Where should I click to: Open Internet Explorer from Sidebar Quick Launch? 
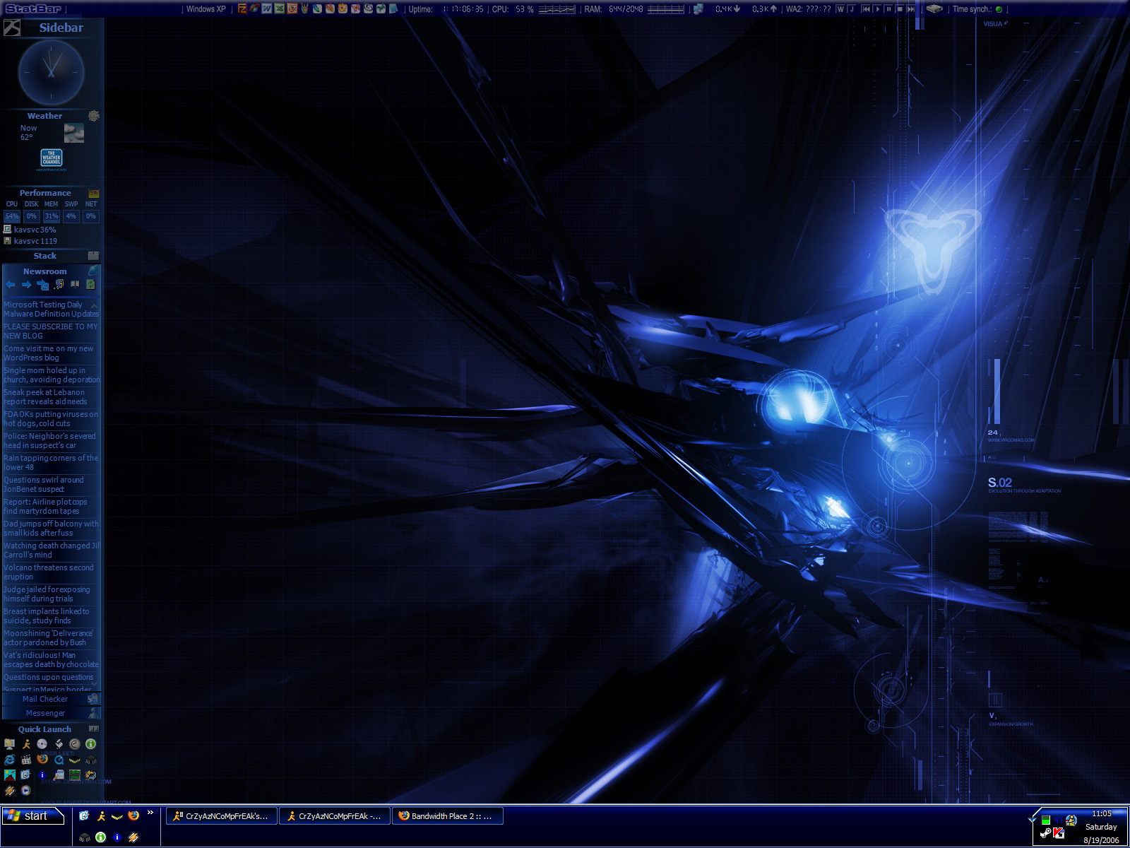coord(9,760)
